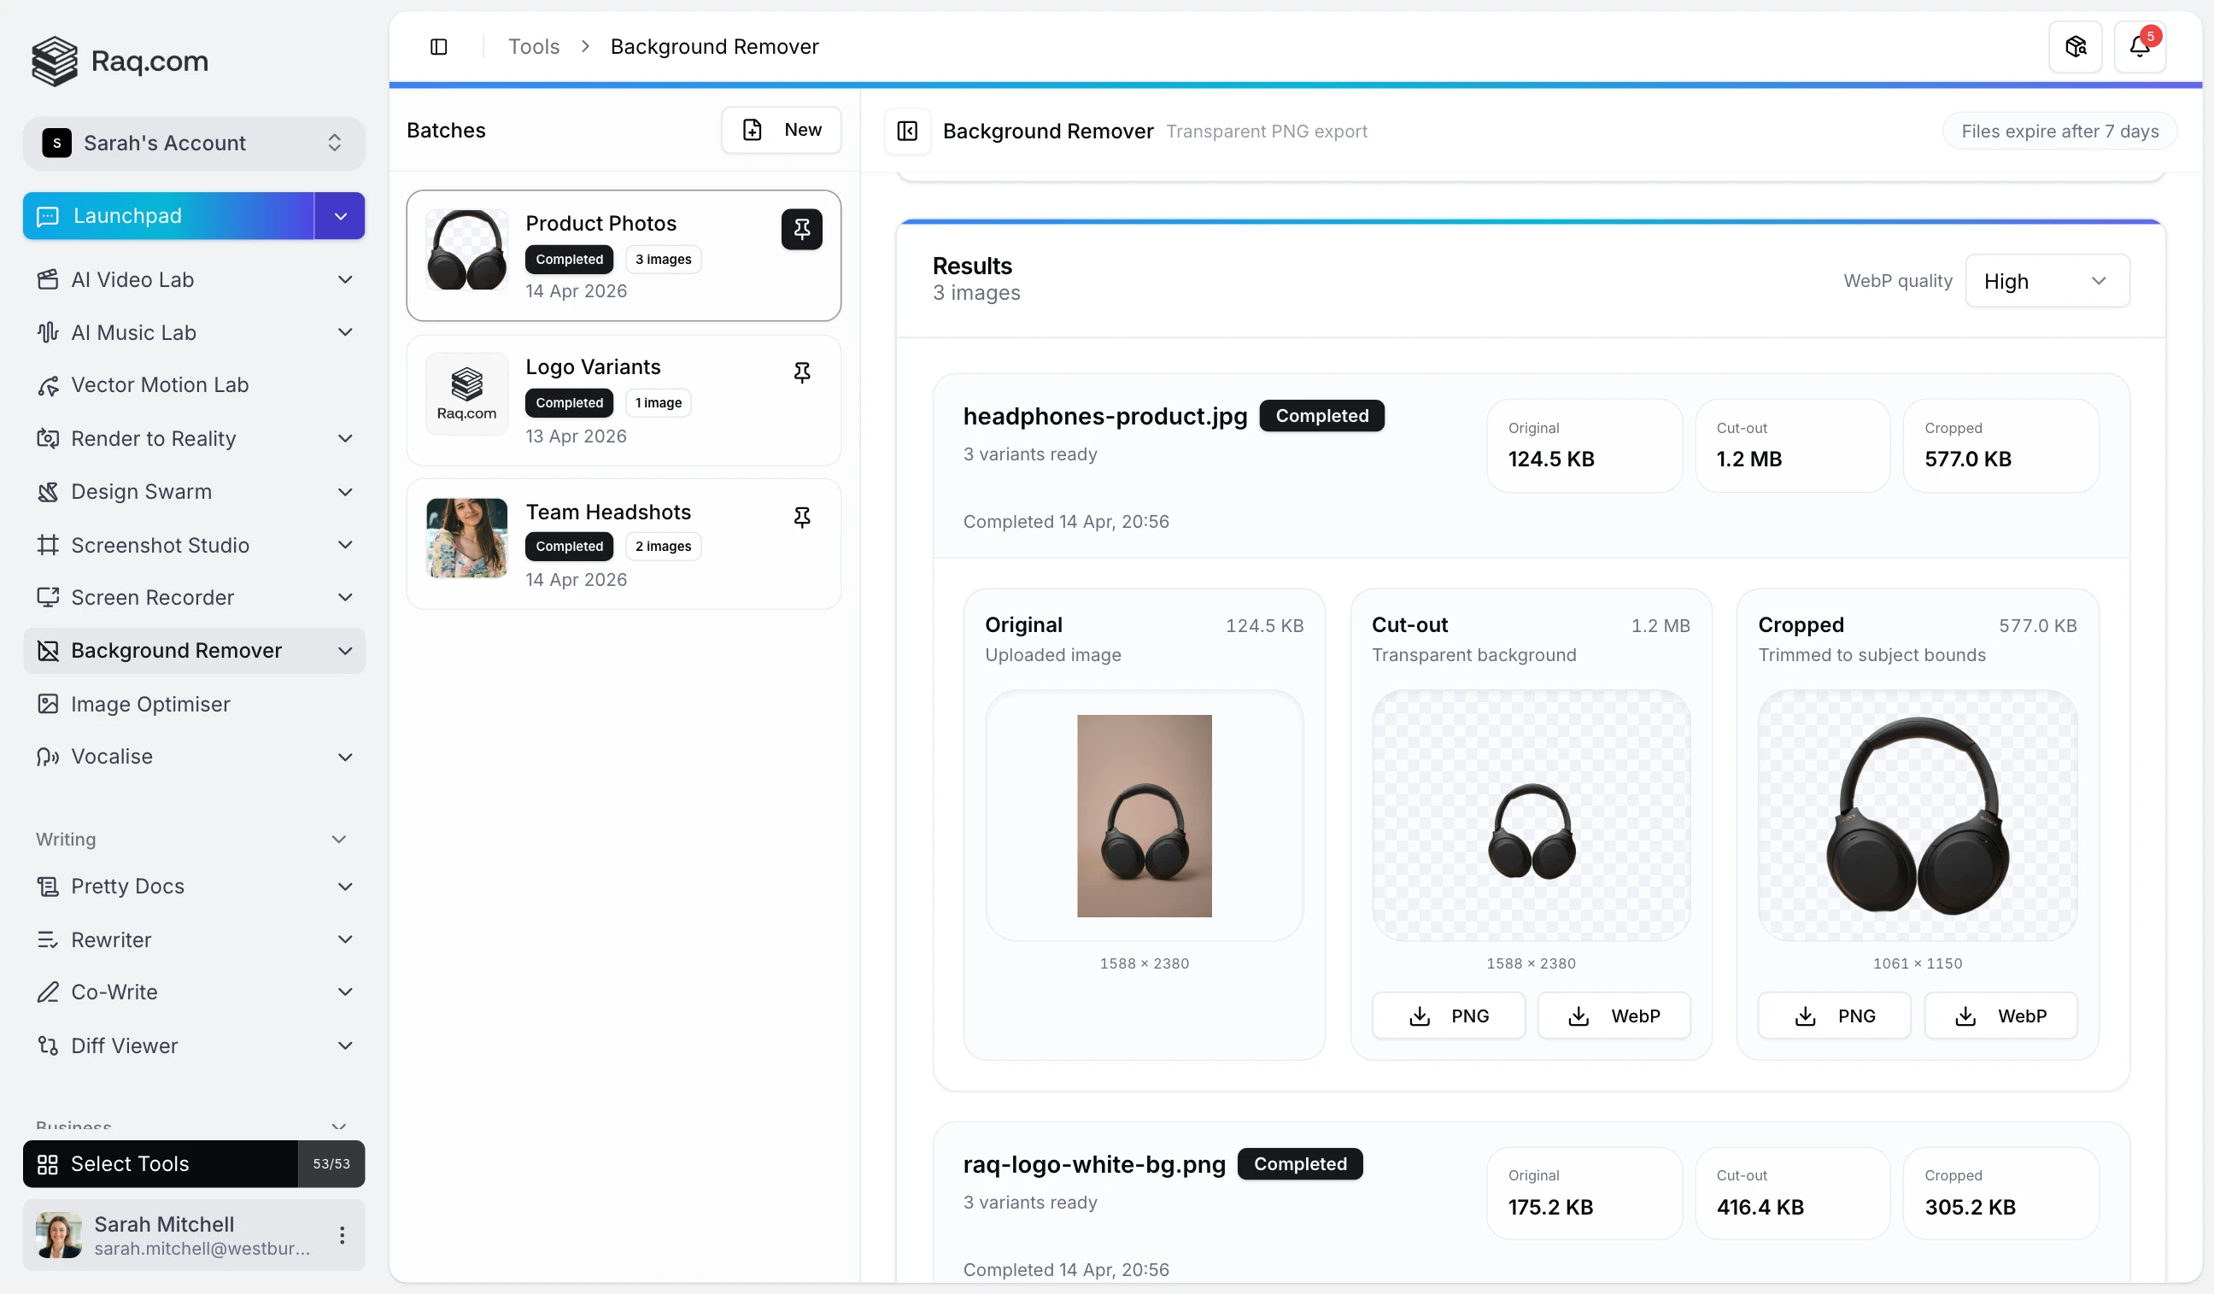Expand the Launchpad dropdown arrow
The width and height of the screenshot is (2214, 1294).
[340, 216]
